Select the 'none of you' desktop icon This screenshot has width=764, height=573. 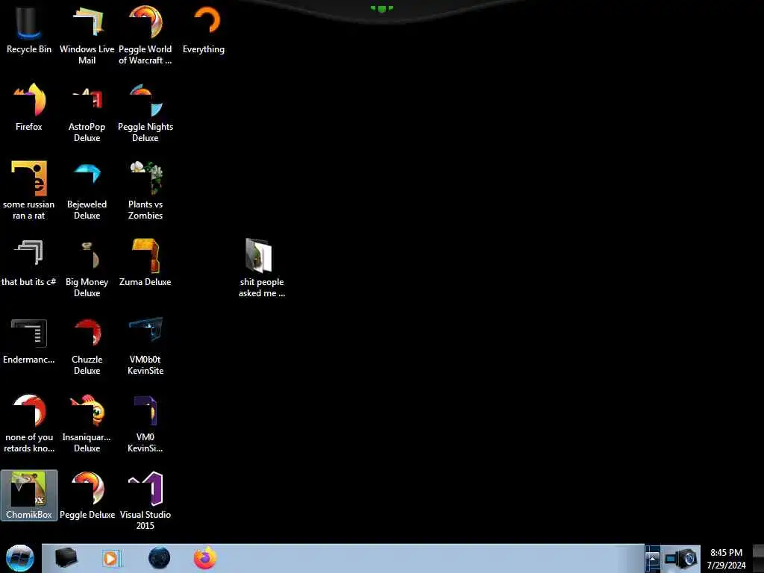29,424
